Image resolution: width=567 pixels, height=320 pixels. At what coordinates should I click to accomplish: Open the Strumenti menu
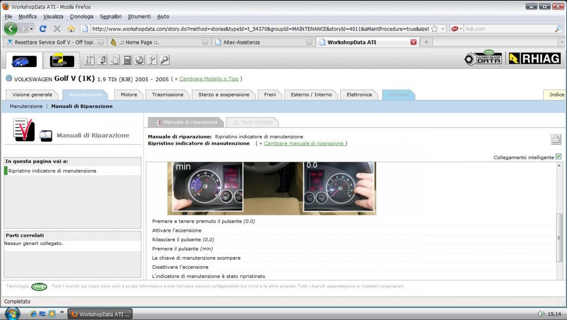tap(140, 17)
